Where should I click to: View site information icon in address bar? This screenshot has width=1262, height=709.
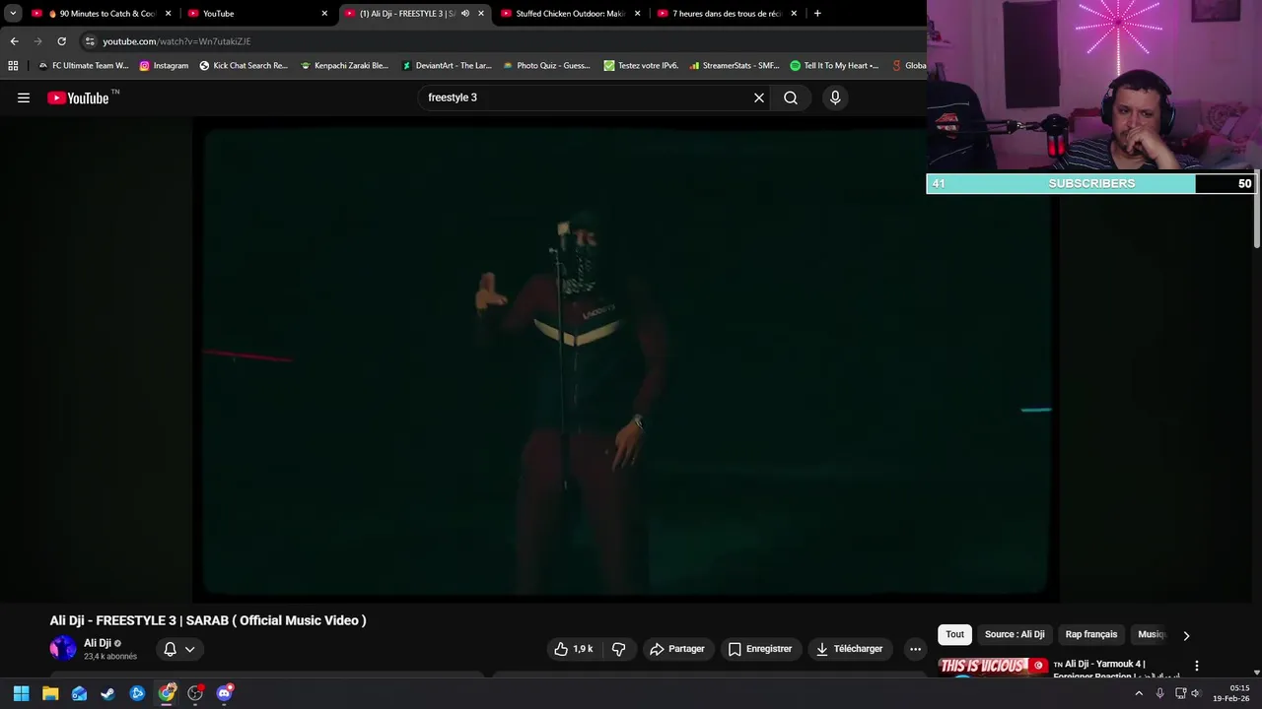[90, 41]
